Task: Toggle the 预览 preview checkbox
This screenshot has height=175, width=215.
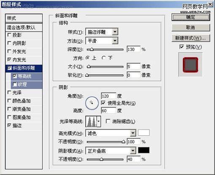Action: (x=182, y=47)
